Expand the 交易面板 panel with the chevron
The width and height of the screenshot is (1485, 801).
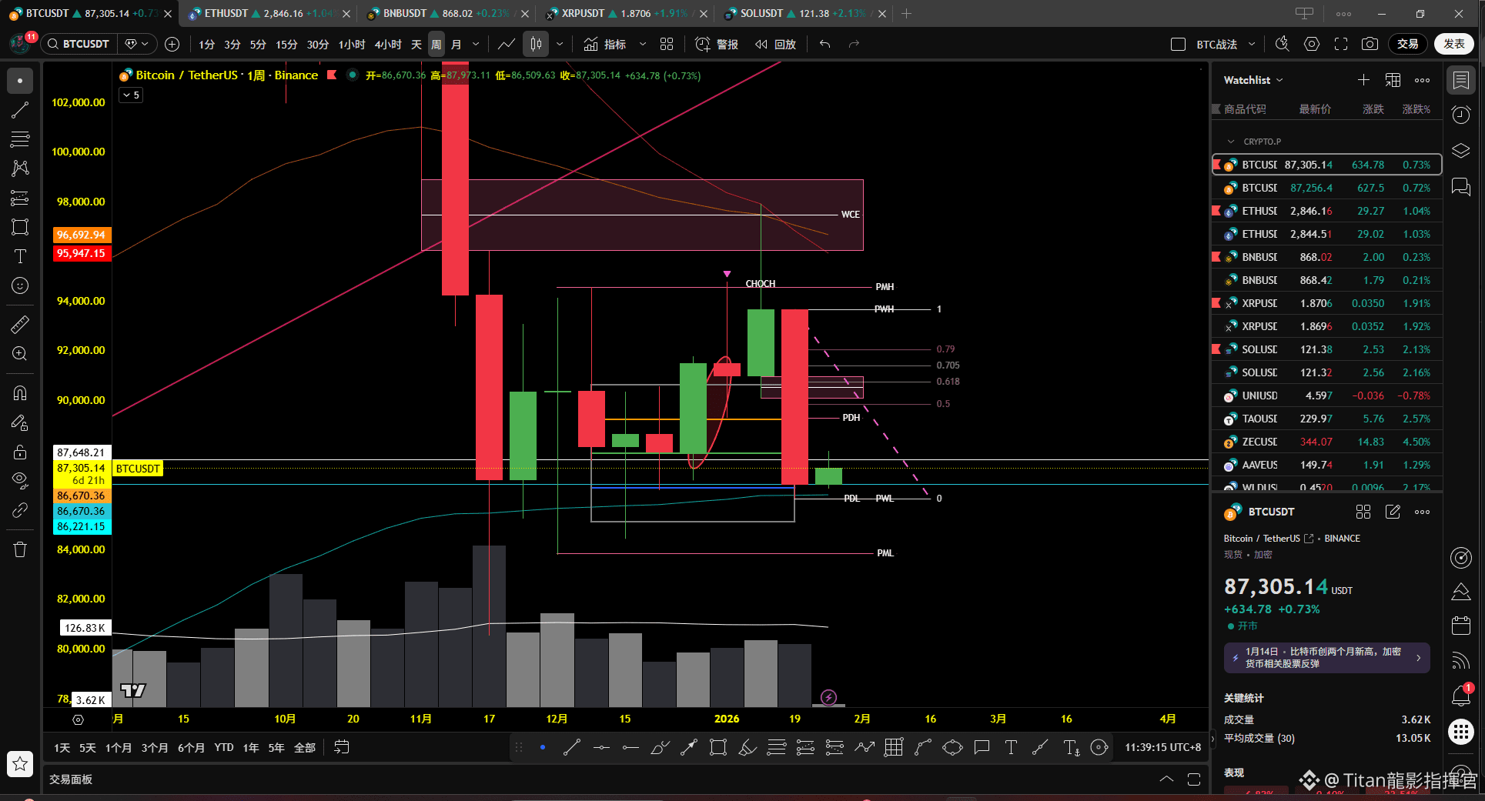click(1166, 779)
